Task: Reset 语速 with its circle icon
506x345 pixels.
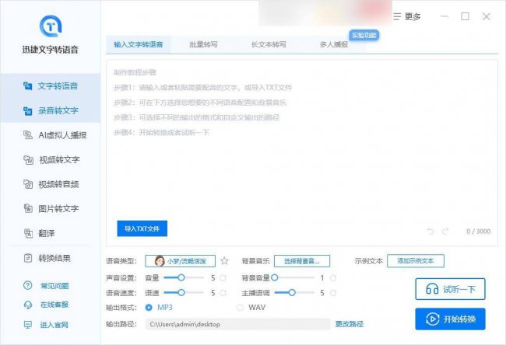Action: tap(223, 293)
